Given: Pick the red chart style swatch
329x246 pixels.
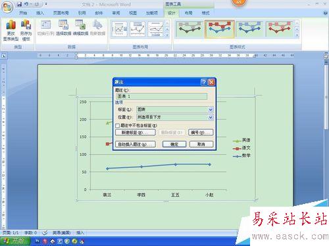Looking at the screenshot, I should click(279, 29).
